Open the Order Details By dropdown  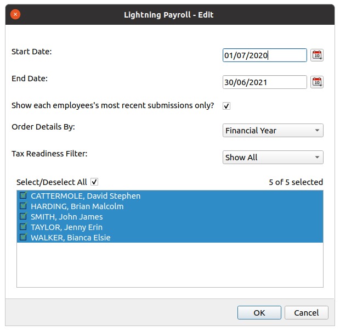(x=273, y=131)
